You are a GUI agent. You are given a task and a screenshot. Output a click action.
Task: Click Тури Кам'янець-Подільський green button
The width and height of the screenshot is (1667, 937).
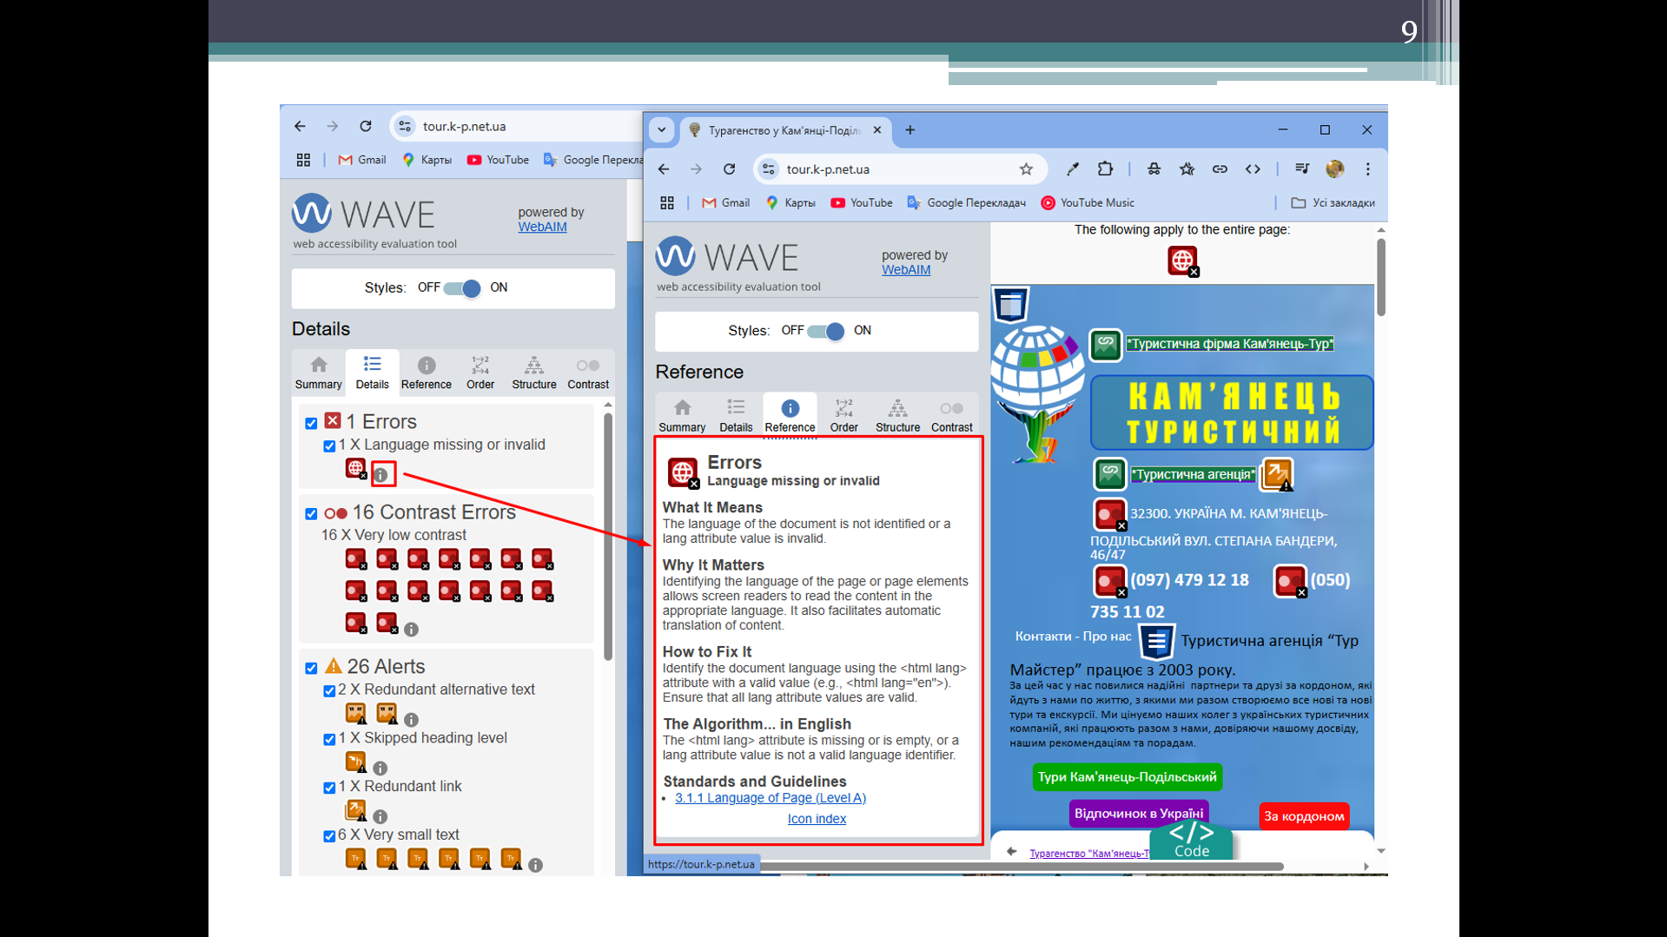click(x=1128, y=777)
